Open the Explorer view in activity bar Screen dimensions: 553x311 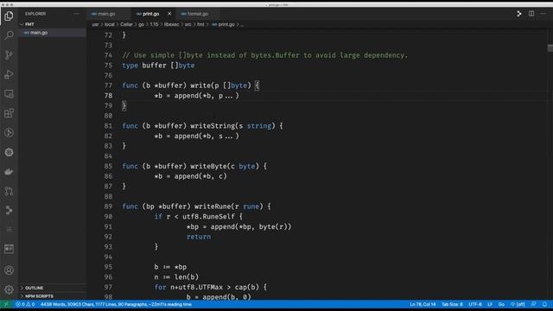pos(9,16)
